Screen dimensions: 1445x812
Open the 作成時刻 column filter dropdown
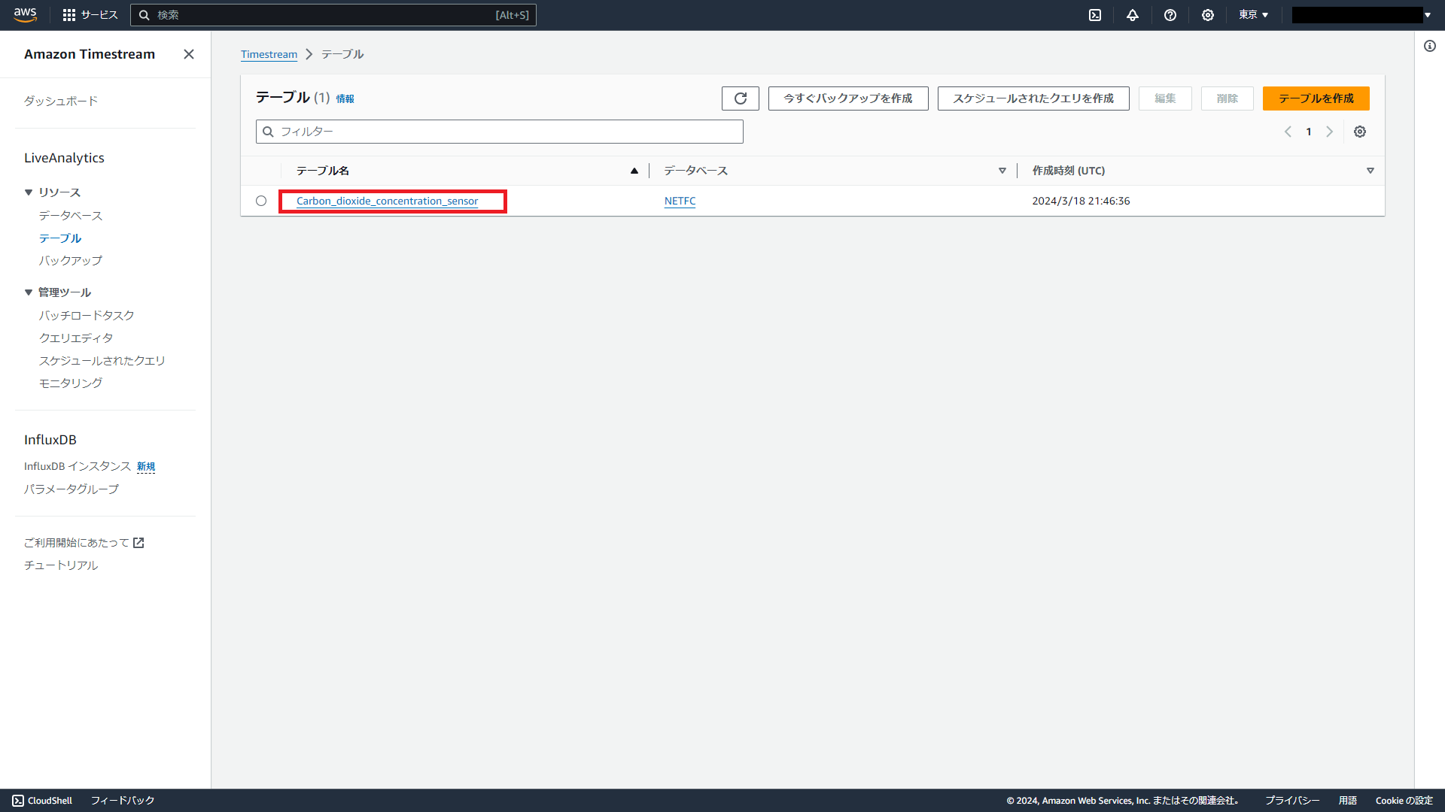tap(1370, 171)
